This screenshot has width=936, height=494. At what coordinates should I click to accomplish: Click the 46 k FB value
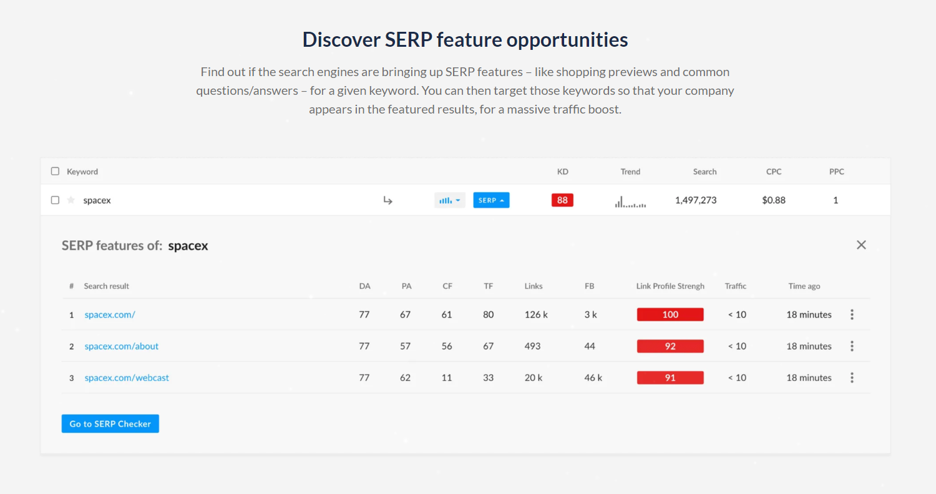point(593,377)
